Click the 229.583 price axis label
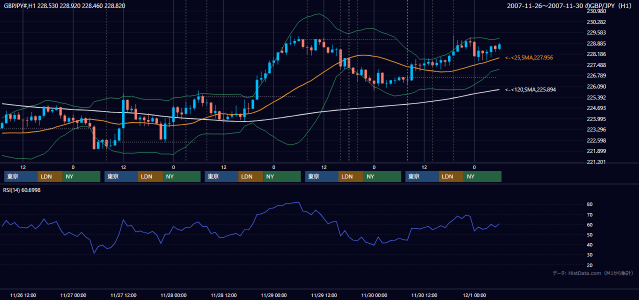 (596, 33)
